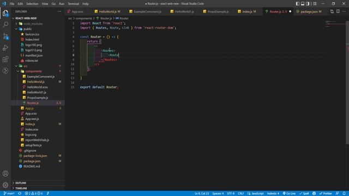Change CRLF end of line sequence
Viewport: 349px width, 196px height.
(x=241, y=193)
